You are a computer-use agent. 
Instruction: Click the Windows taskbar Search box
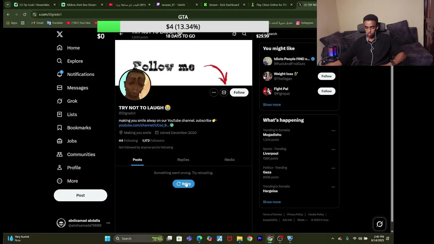click(138, 239)
